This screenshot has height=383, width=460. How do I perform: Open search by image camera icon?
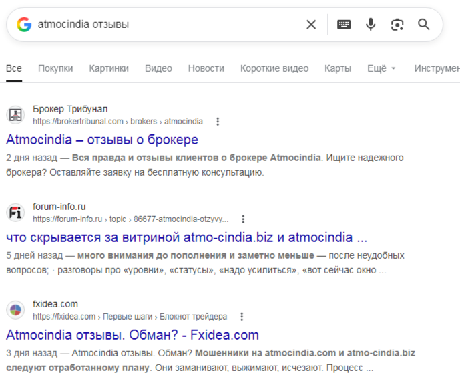coord(397,25)
